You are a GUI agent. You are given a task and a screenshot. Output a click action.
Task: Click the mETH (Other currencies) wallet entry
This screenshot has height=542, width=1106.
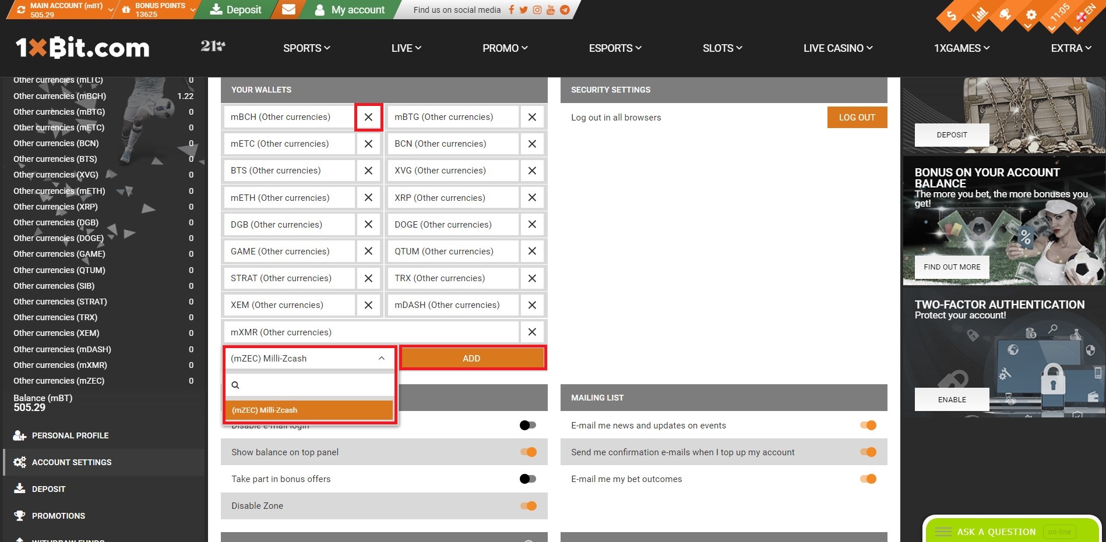tap(289, 198)
